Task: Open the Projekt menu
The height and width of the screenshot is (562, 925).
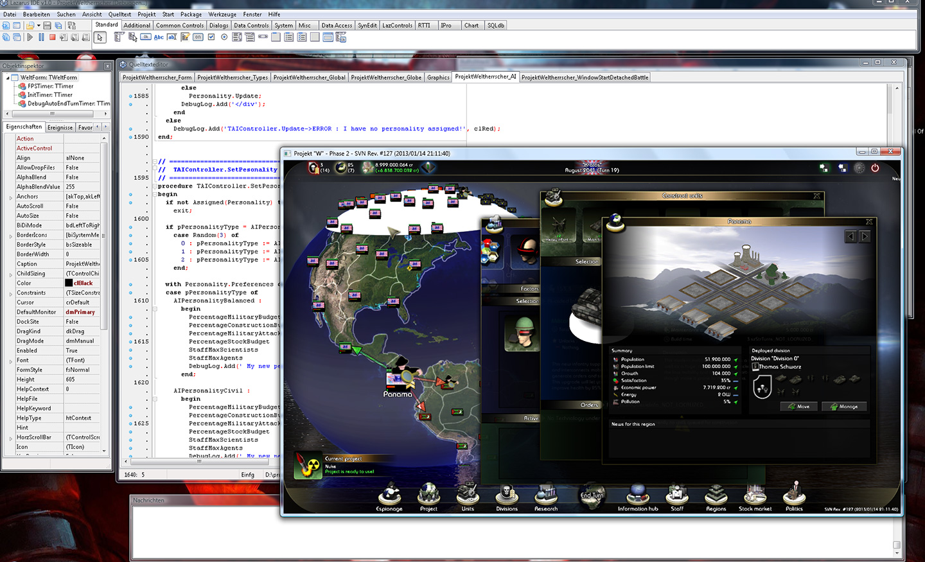Action: pos(146,14)
